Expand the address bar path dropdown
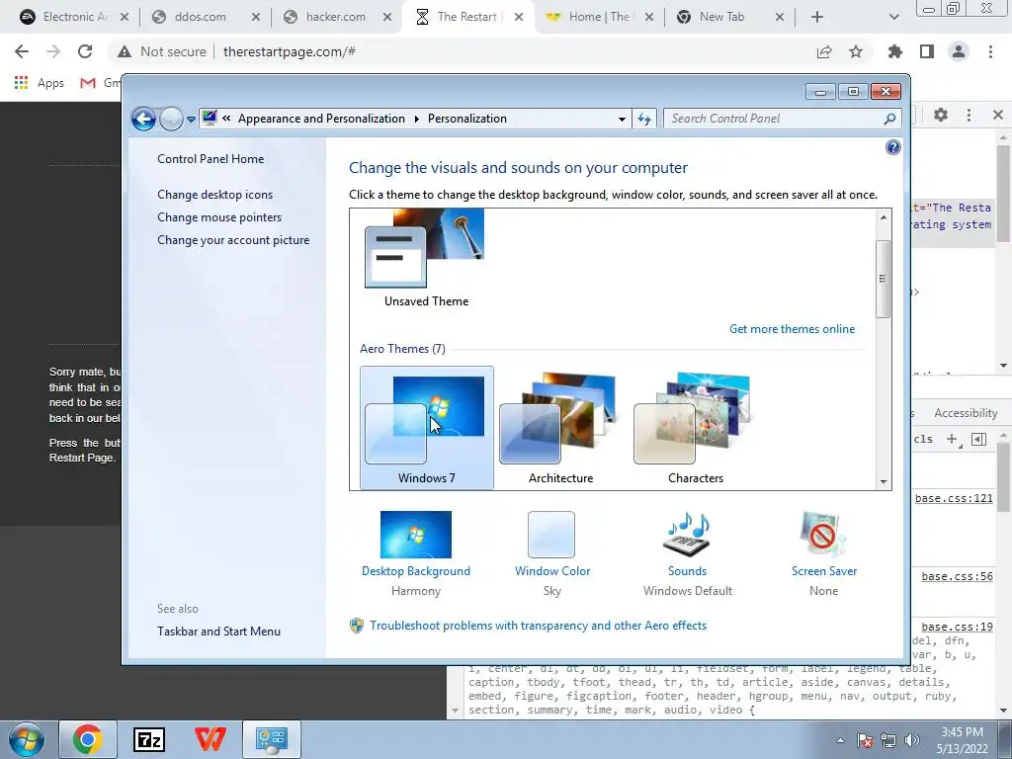 pyautogui.click(x=622, y=119)
